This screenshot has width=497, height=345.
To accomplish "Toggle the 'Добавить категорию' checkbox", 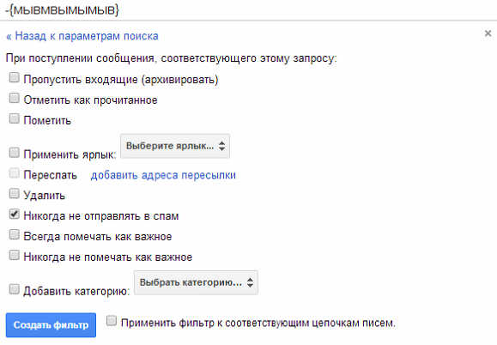I will pyautogui.click(x=15, y=289).
